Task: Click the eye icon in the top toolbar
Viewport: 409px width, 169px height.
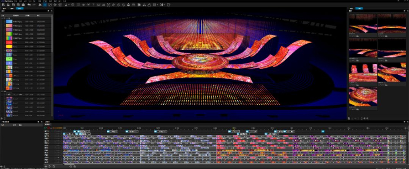Action: [84, 5]
